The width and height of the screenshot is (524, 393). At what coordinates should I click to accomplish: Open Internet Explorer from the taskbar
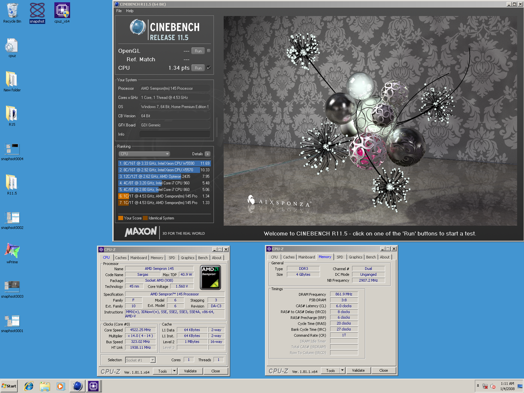[29, 386]
